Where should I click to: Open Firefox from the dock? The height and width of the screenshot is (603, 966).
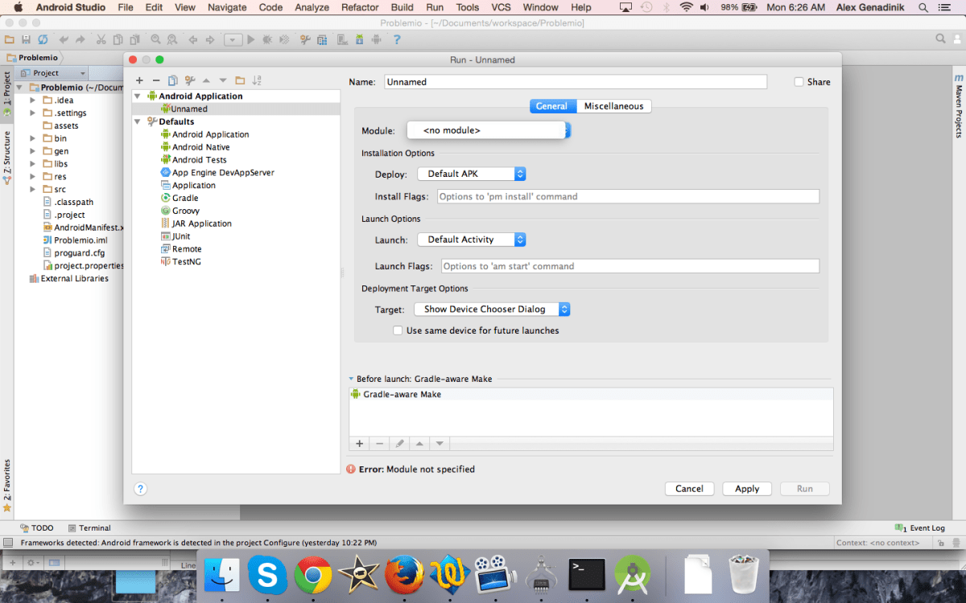click(x=404, y=576)
